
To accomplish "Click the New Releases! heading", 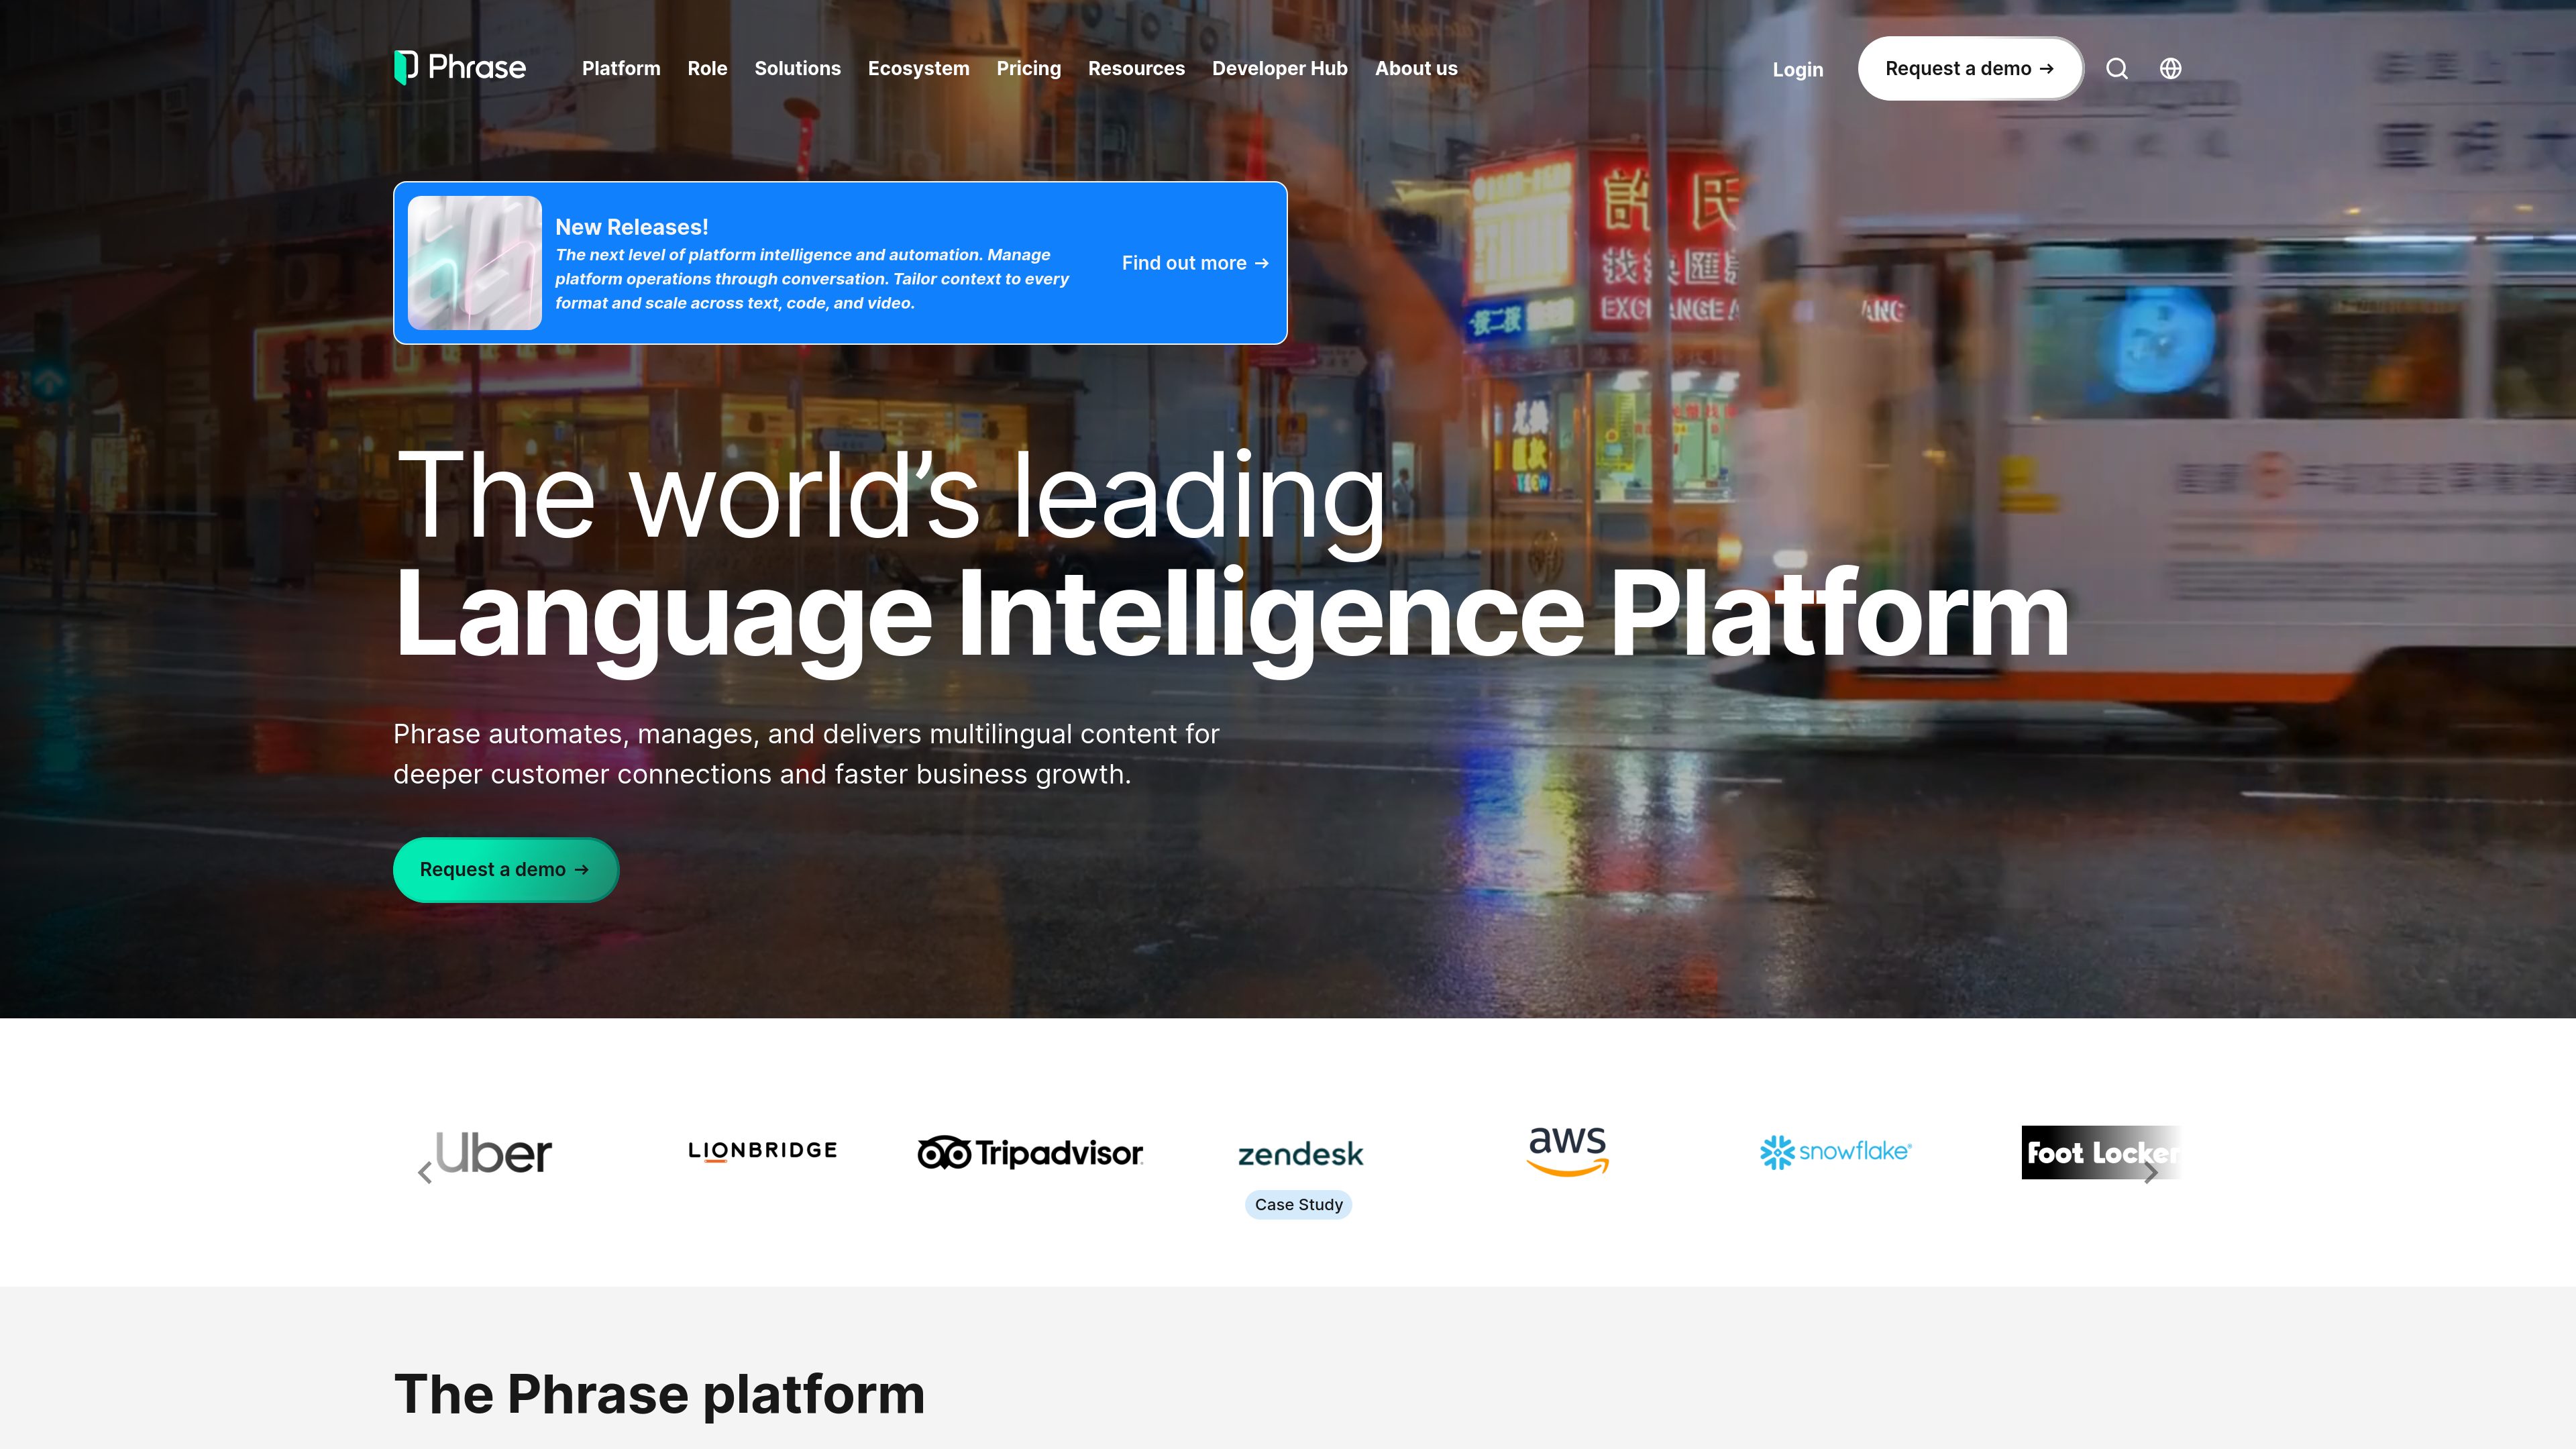I will pos(631,227).
